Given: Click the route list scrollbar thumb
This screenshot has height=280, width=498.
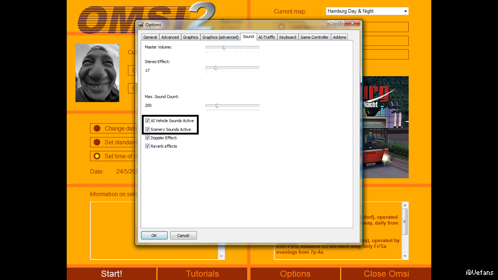Looking at the screenshot, I should coord(405,222).
